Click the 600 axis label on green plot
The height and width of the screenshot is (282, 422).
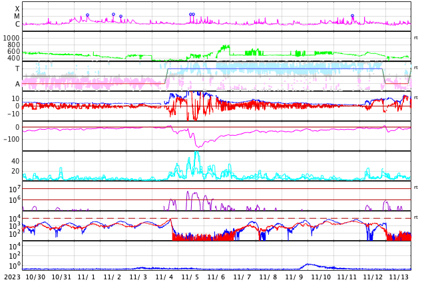point(13,51)
